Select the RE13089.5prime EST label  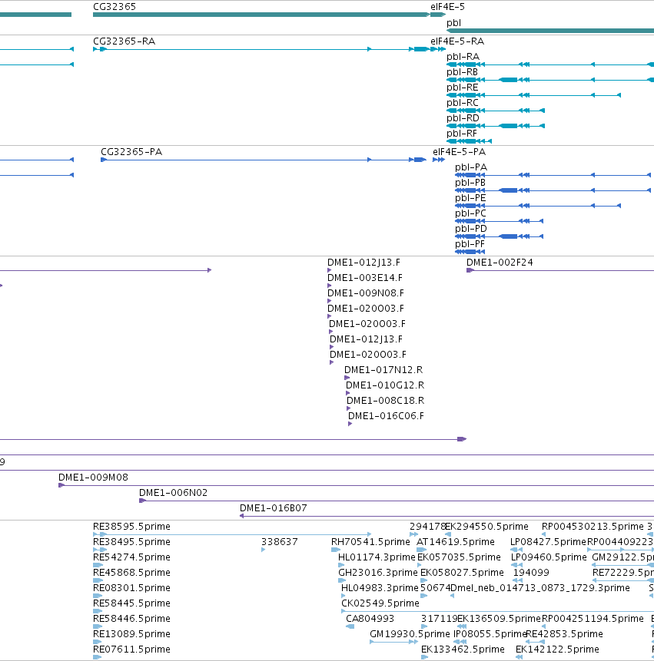tap(131, 634)
